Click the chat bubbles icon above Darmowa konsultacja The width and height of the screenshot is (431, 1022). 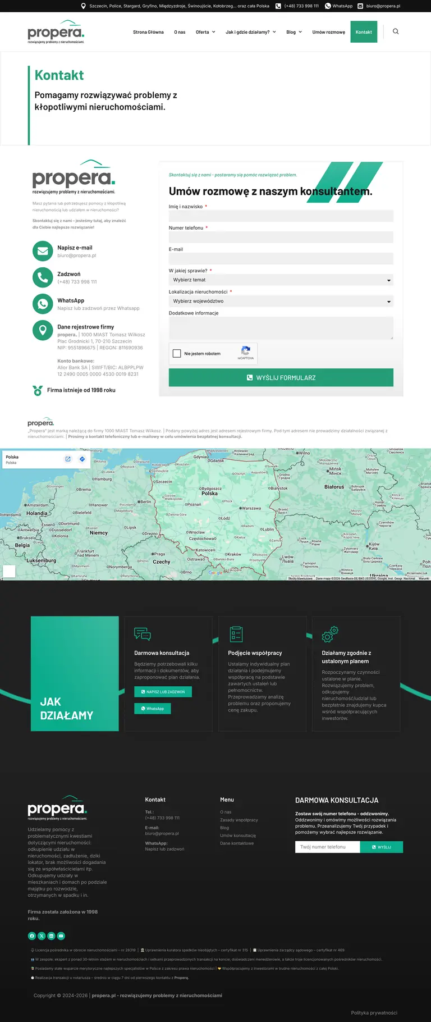tap(143, 635)
